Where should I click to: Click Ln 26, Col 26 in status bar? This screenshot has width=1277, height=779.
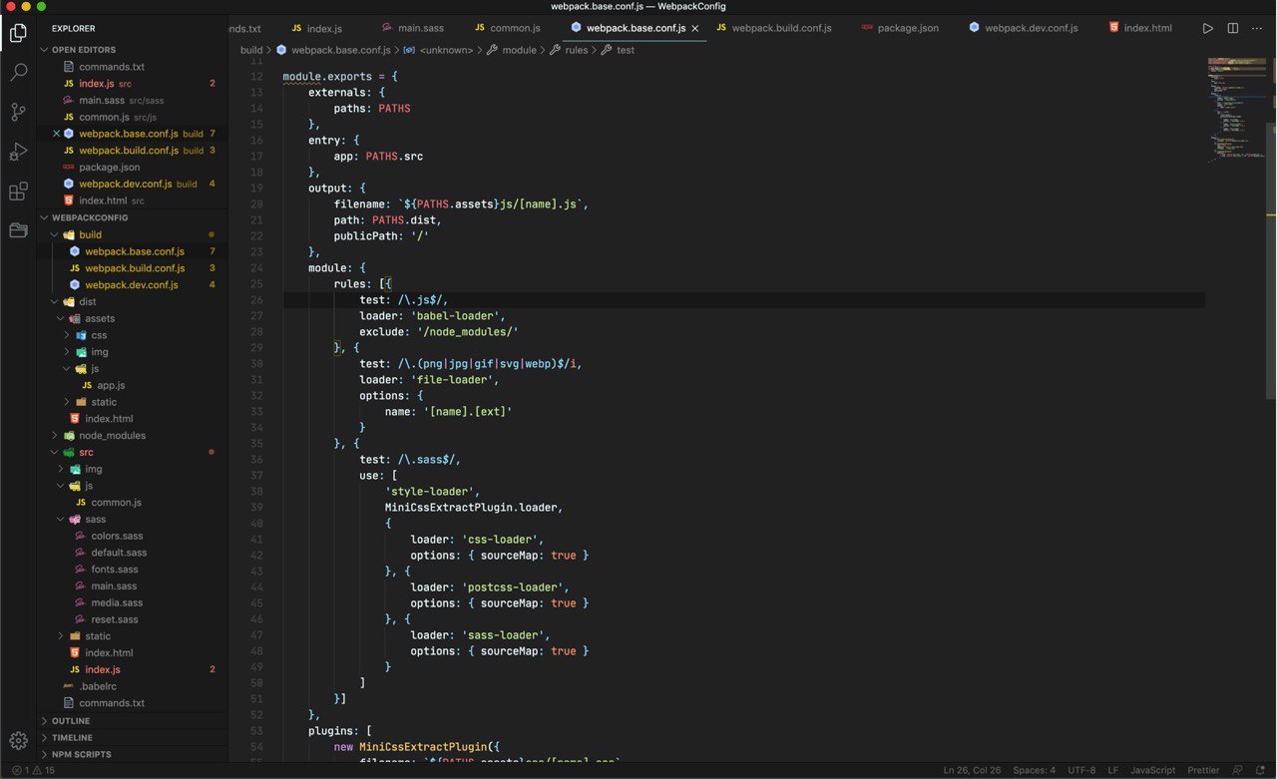(x=972, y=770)
